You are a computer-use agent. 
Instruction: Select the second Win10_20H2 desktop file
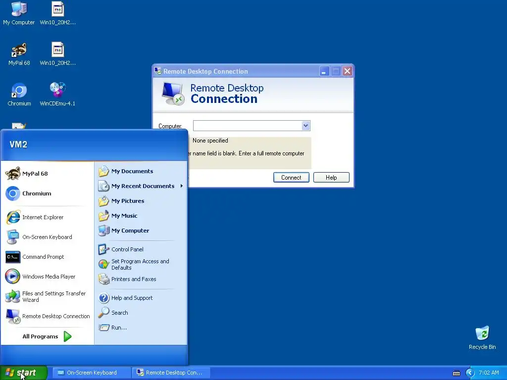[x=57, y=54]
